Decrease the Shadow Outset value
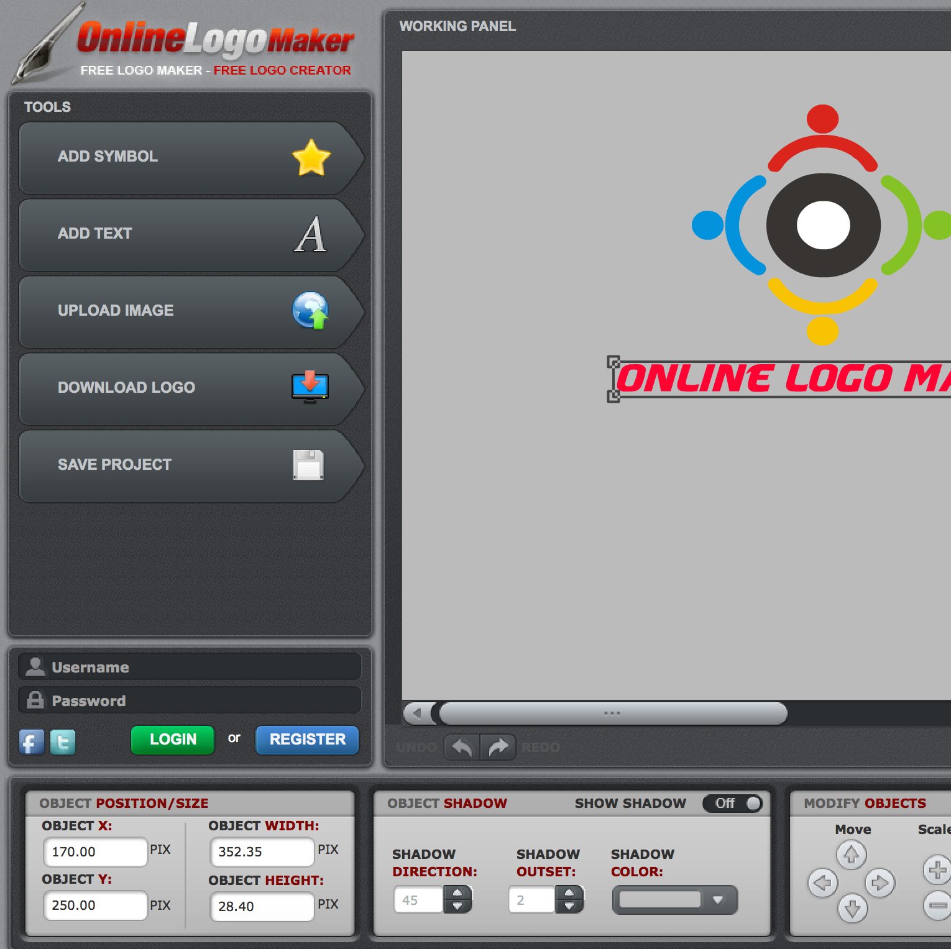This screenshot has width=951, height=949. coord(569,906)
